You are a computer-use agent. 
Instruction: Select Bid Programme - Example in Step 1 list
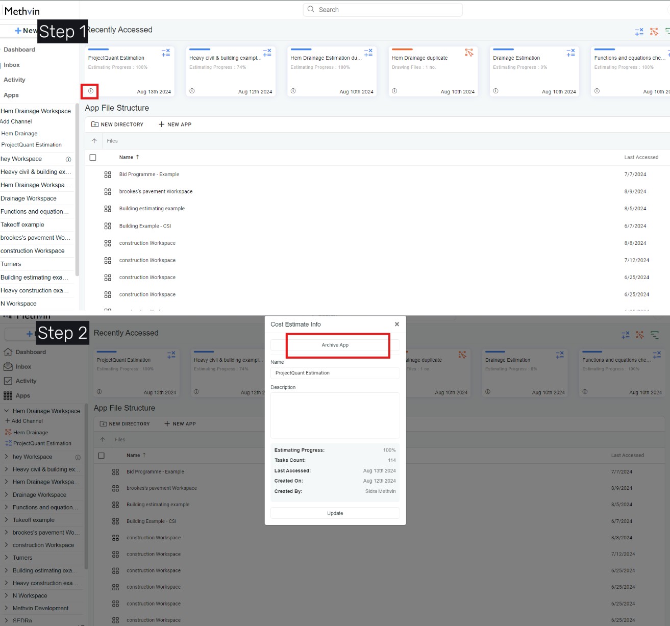pos(149,174)
